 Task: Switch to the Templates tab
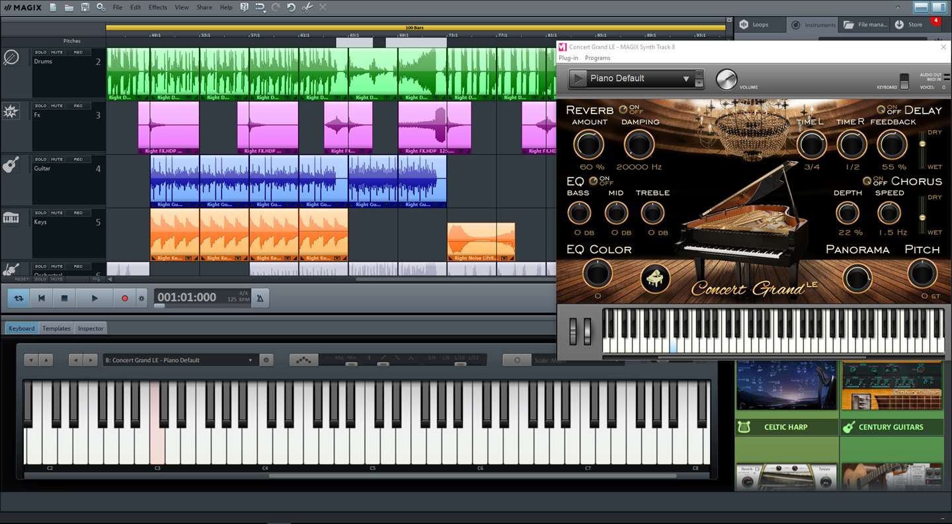[x=56, y=328]
